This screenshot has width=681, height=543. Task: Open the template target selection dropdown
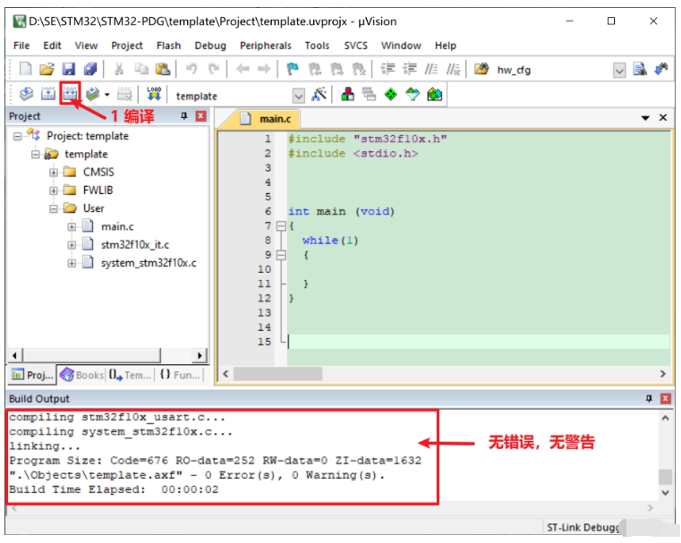(298, 96)
